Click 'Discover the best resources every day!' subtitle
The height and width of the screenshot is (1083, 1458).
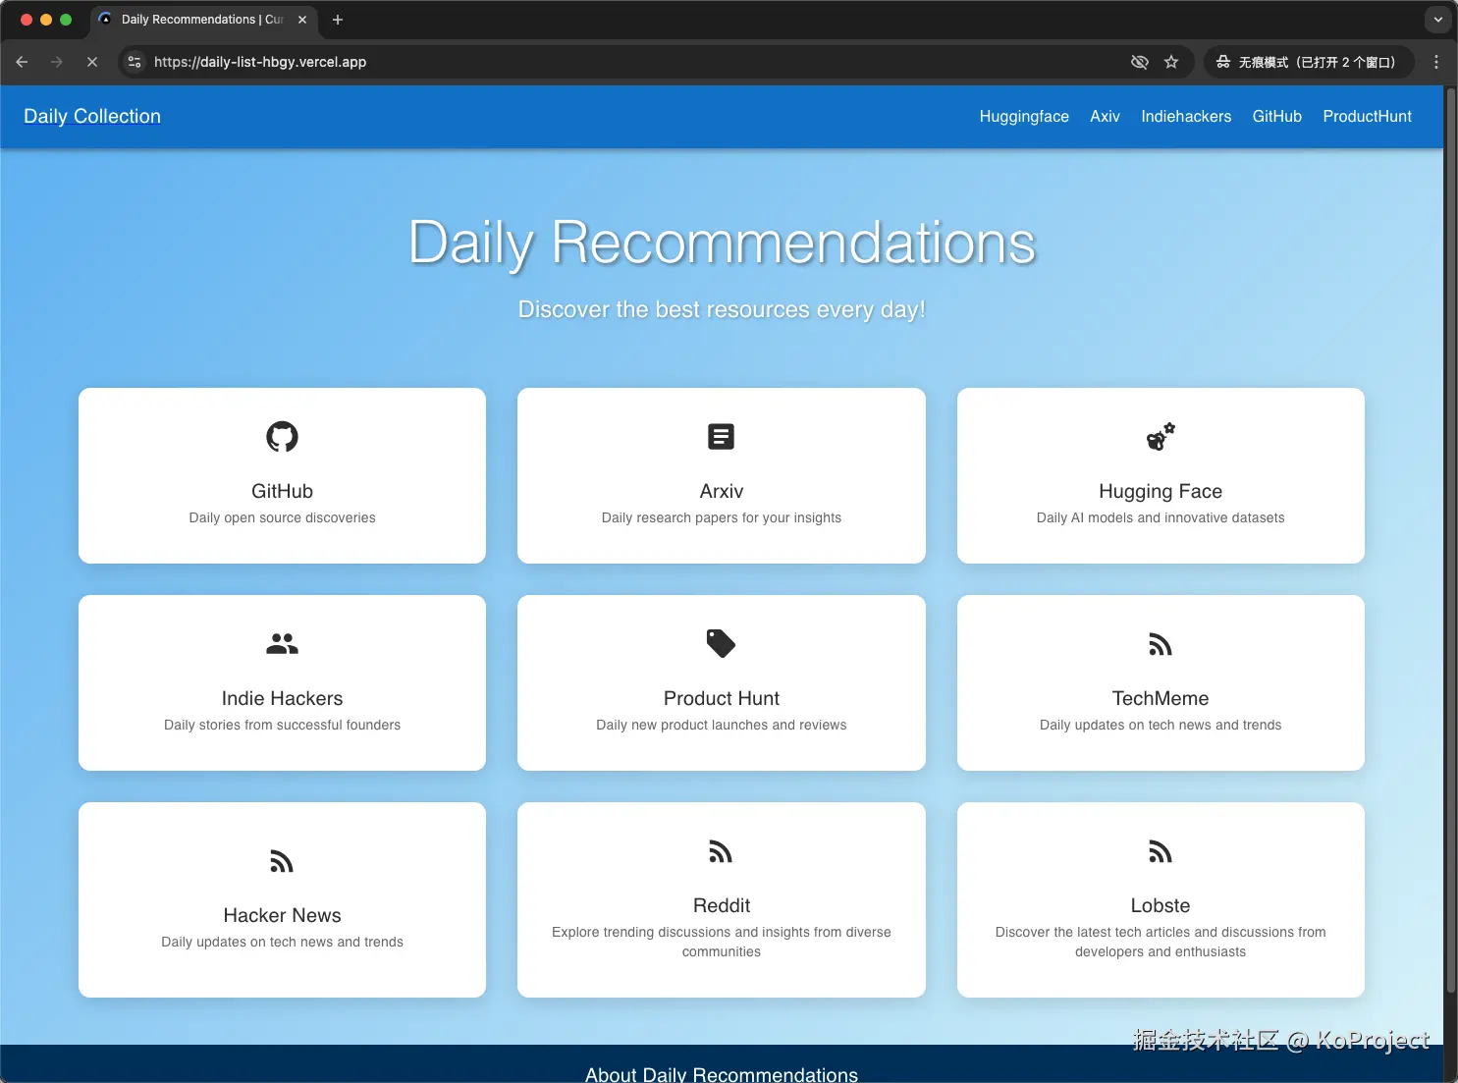[x=722, y=309]
